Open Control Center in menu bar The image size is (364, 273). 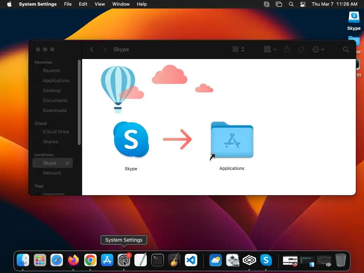pyautogui.click(x=303, y=4)
